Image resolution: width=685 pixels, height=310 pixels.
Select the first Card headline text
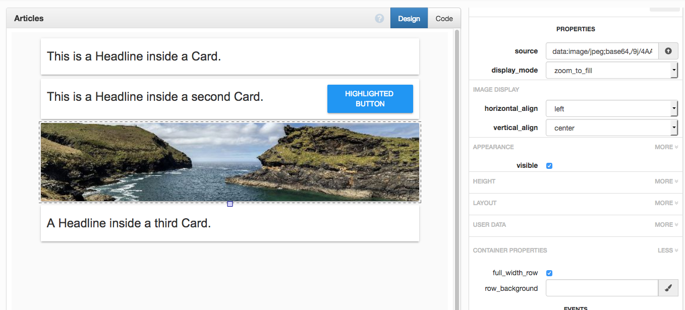(134, 56)
